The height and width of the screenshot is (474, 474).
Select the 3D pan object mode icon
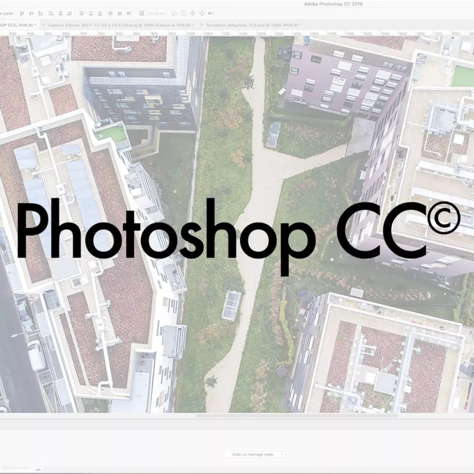tap(193, 13)
